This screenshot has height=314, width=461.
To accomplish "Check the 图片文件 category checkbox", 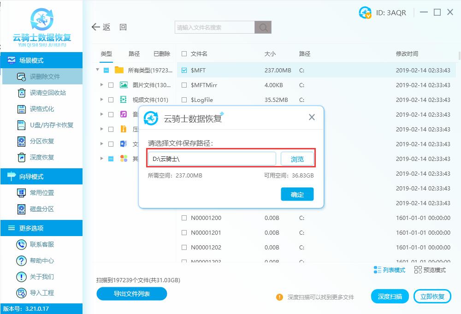I will [x=111, y=85].
